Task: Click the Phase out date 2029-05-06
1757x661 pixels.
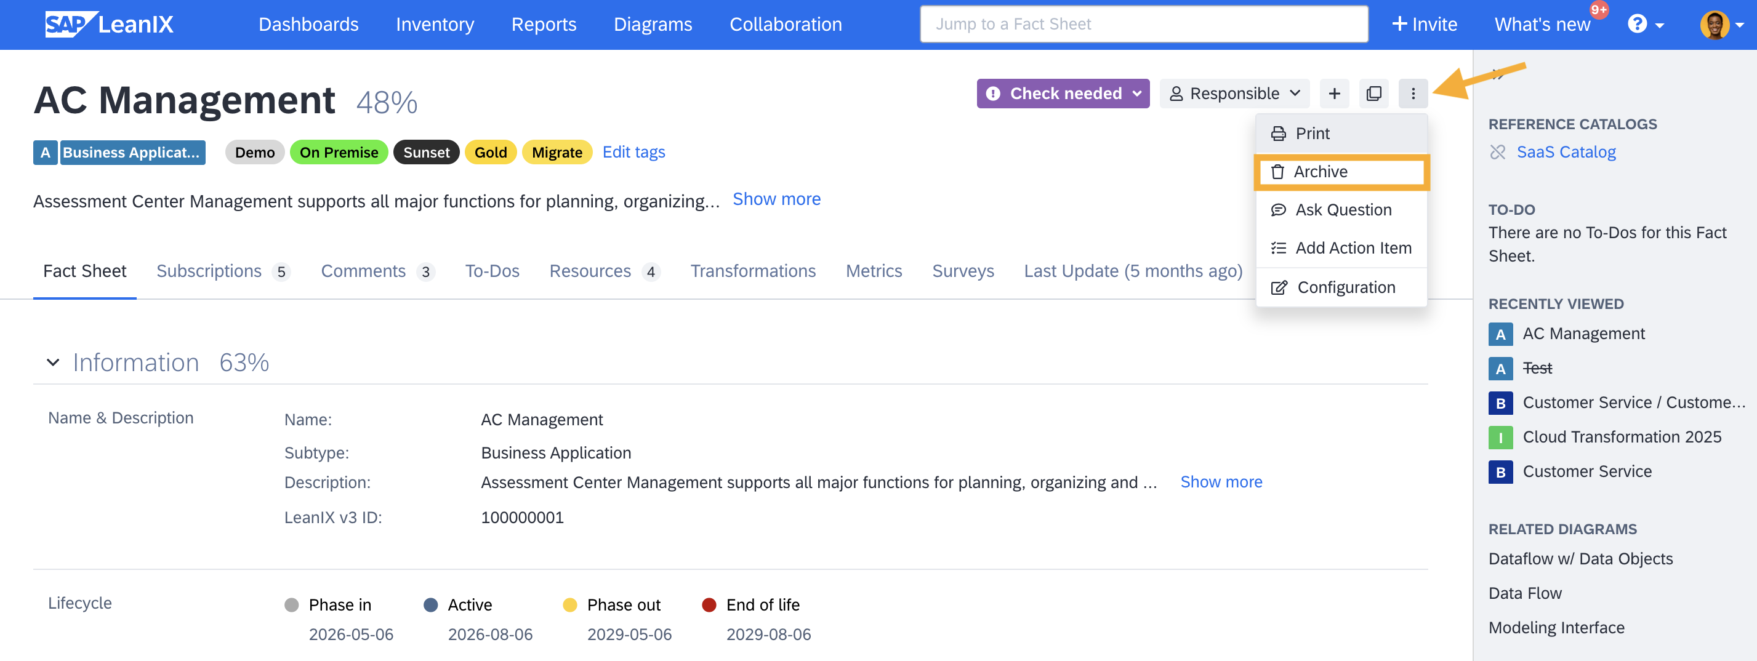Action: coord(629,635)
